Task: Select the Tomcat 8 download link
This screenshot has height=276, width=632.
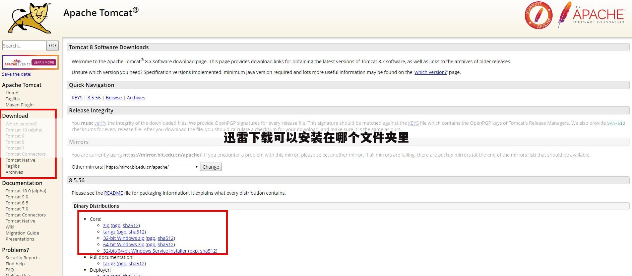Action: 15,142
